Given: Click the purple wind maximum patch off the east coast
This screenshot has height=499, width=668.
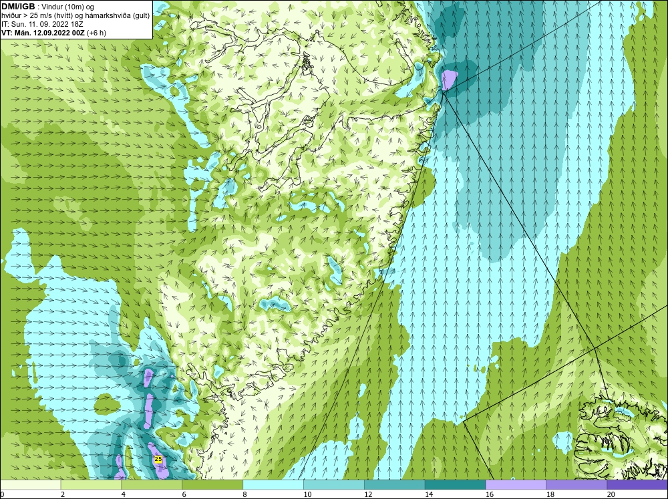Looking at the screenshot, I should [449, 79].
